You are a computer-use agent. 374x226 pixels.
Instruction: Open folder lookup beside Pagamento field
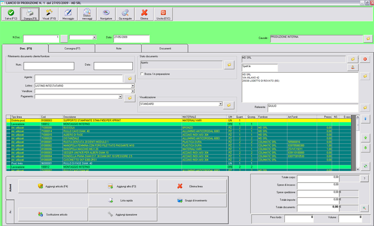(x=130, y=98)
